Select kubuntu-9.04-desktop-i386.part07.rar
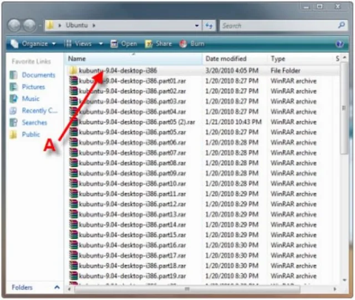355x300 pixels. 132,153
